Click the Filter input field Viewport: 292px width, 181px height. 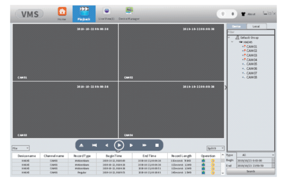pyautogui.click(x=251, y=32)
